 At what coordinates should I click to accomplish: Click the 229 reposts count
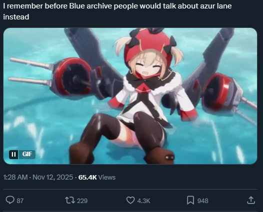point(82,201)
